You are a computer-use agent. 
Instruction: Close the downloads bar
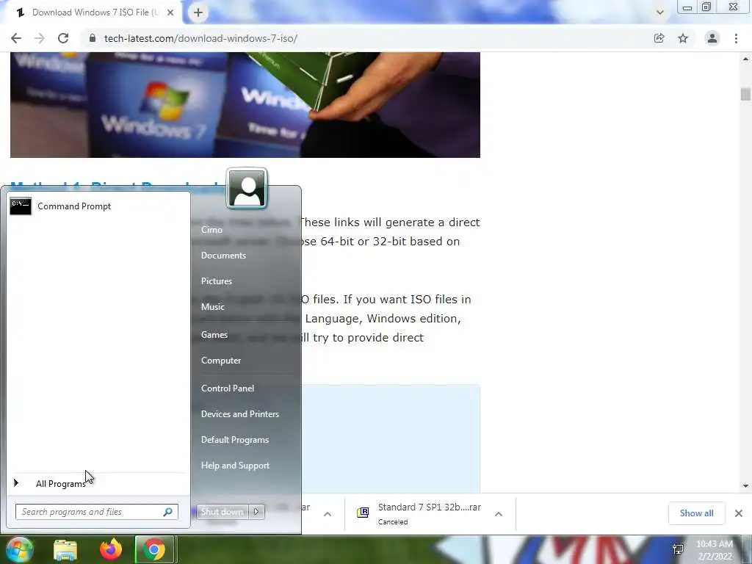pos(739,513)
